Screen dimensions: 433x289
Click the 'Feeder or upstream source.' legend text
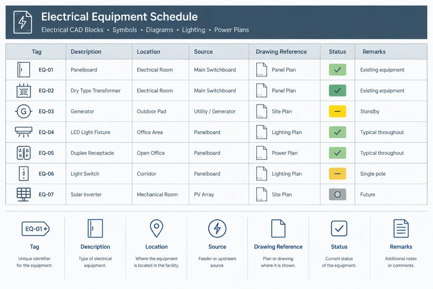[x=217, y=262]
